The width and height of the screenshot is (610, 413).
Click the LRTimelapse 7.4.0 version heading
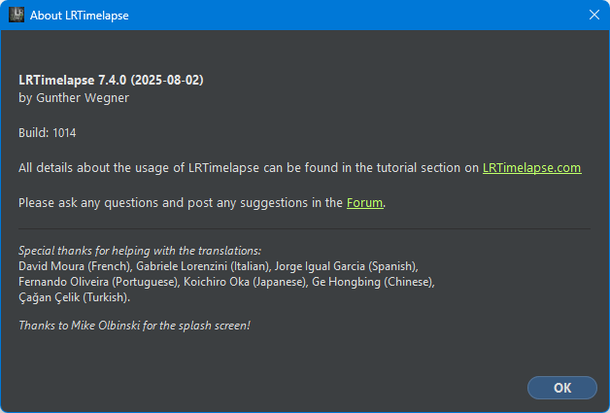coord(111,80)
